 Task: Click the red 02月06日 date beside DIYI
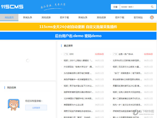tap(99, 54)
